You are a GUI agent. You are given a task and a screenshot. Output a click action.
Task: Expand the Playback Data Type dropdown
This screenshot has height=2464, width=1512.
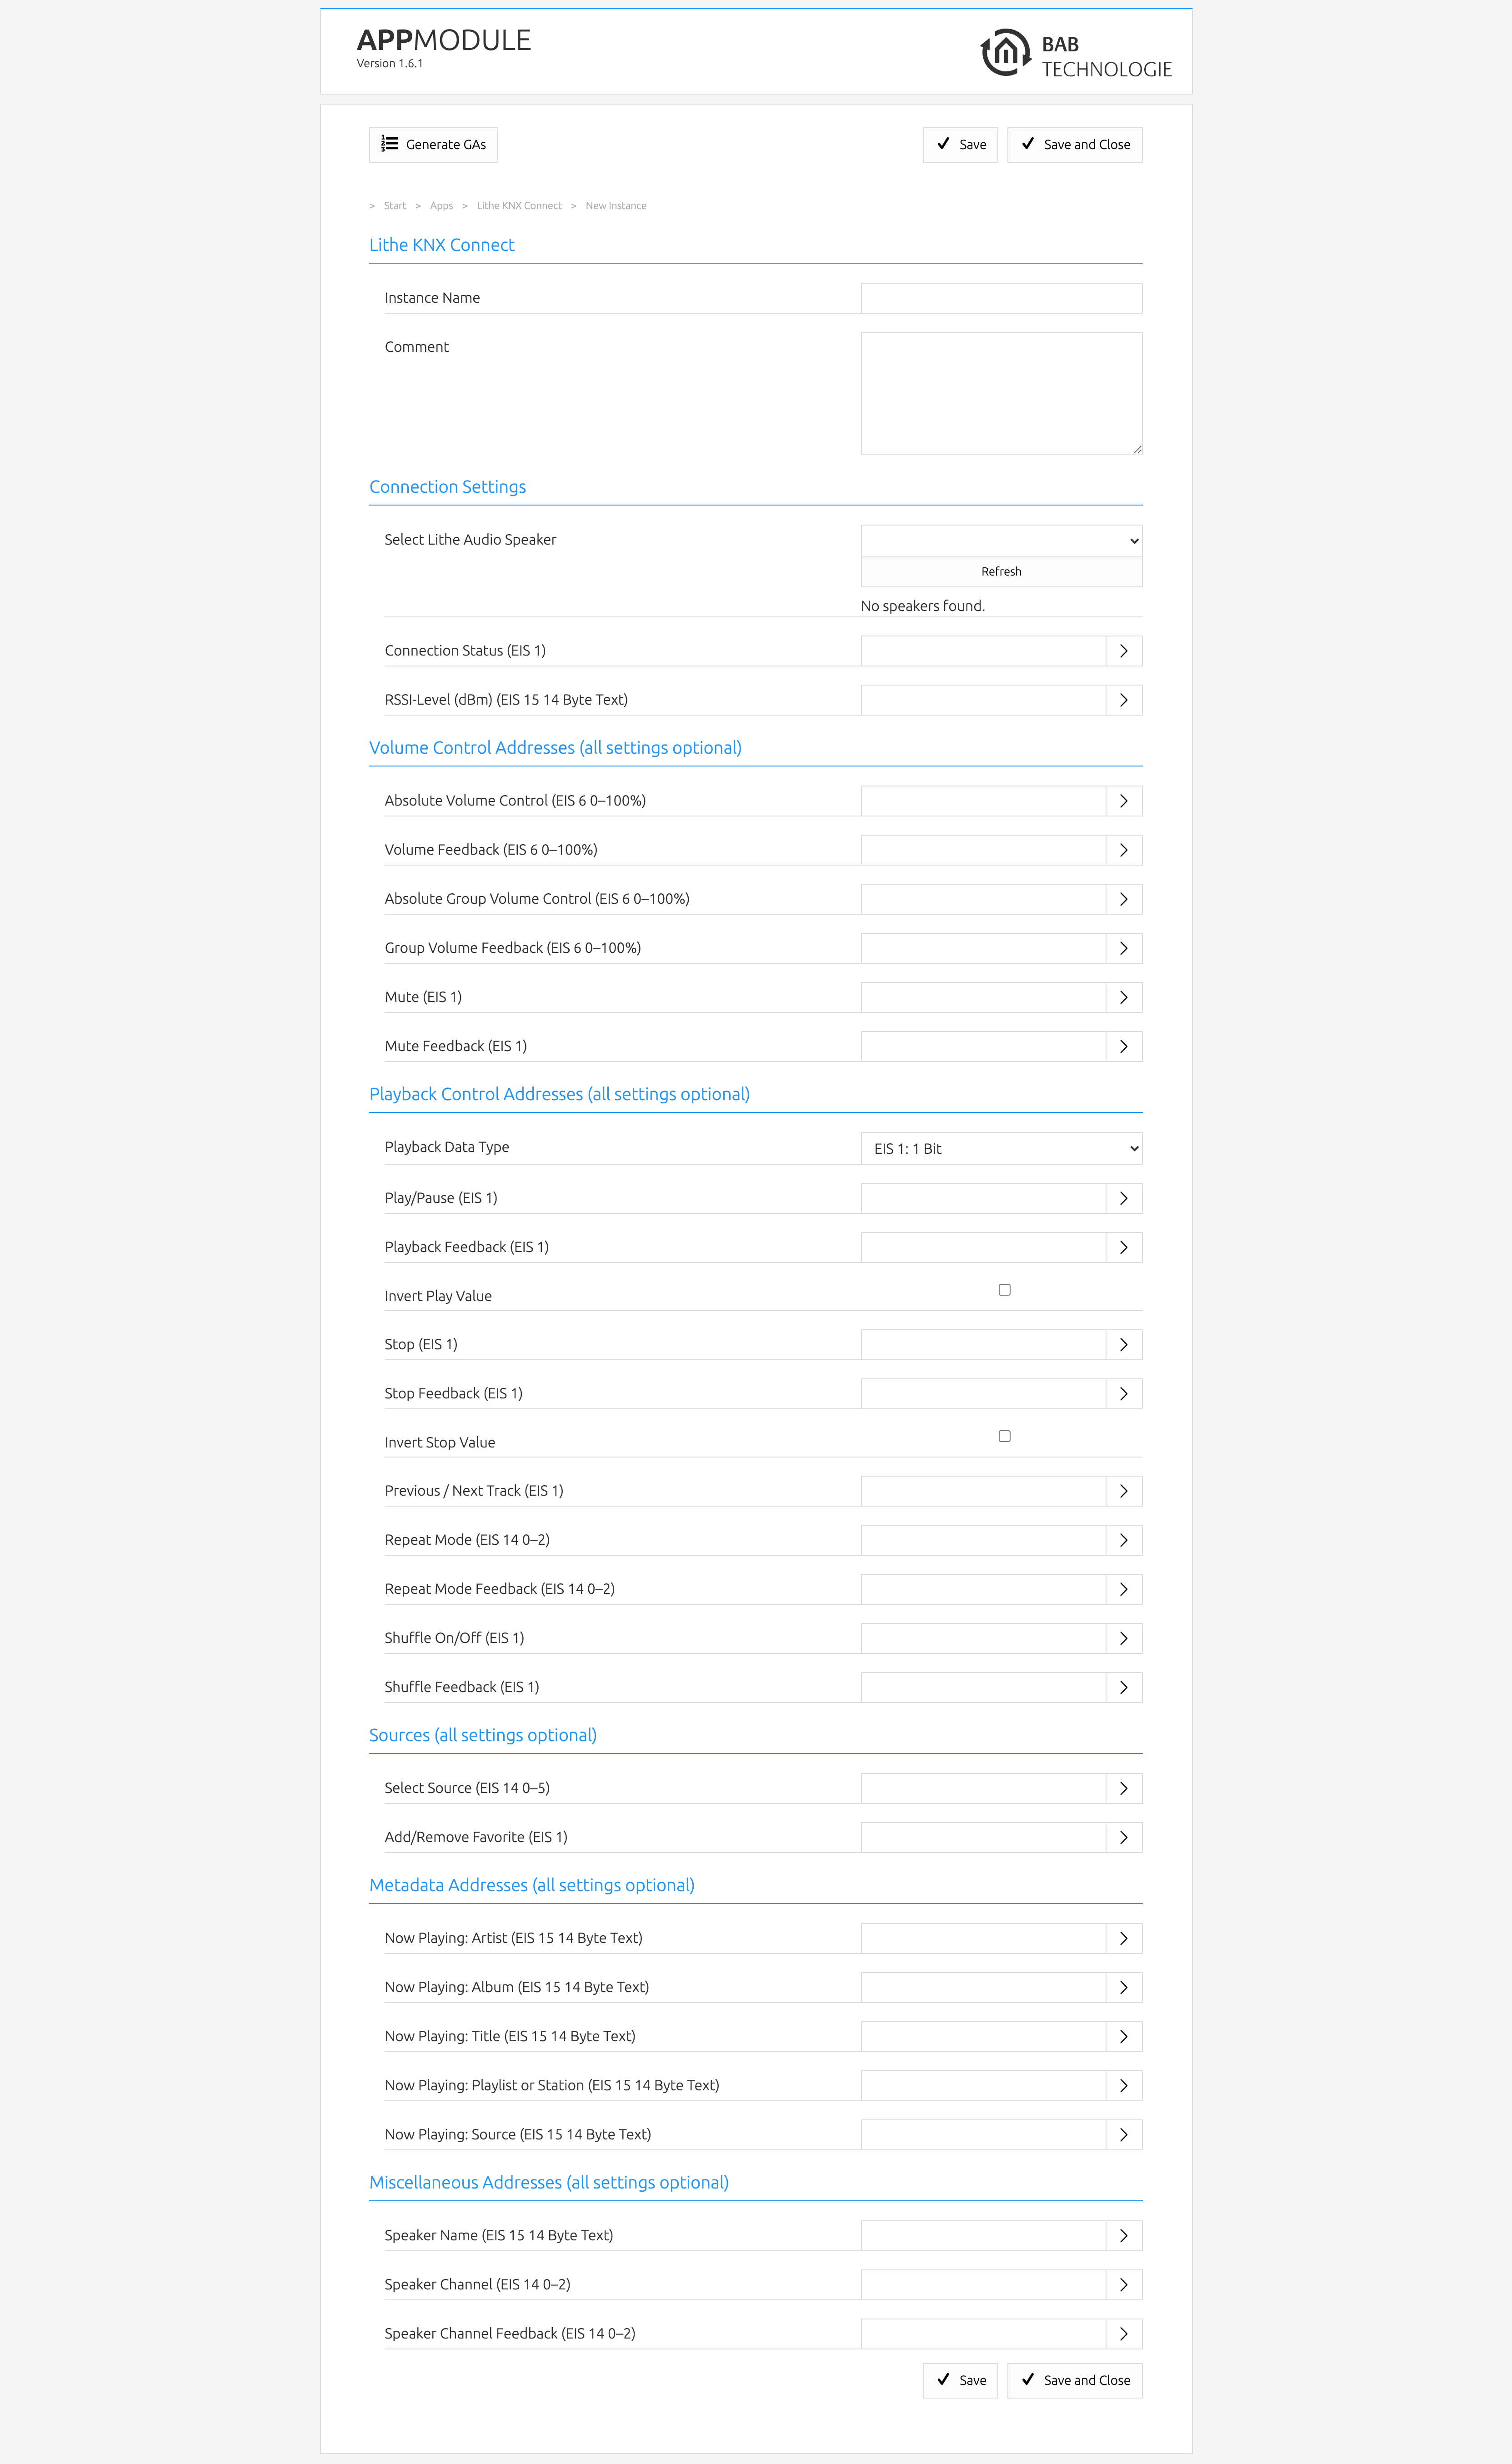point(1000,1148)
